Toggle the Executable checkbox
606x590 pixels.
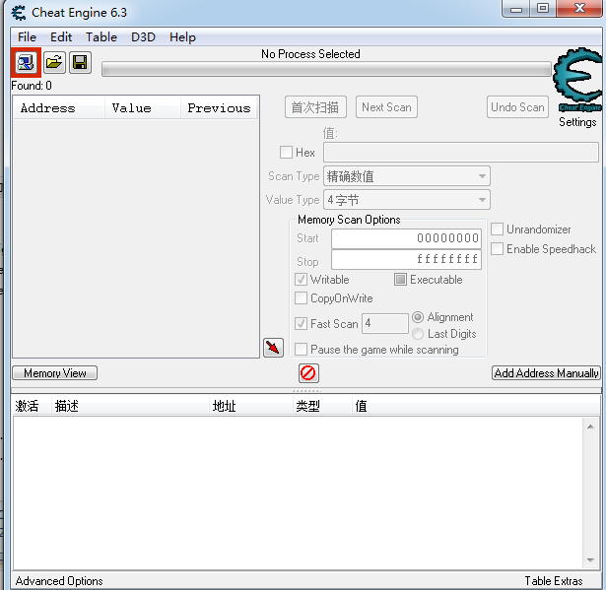400,280
